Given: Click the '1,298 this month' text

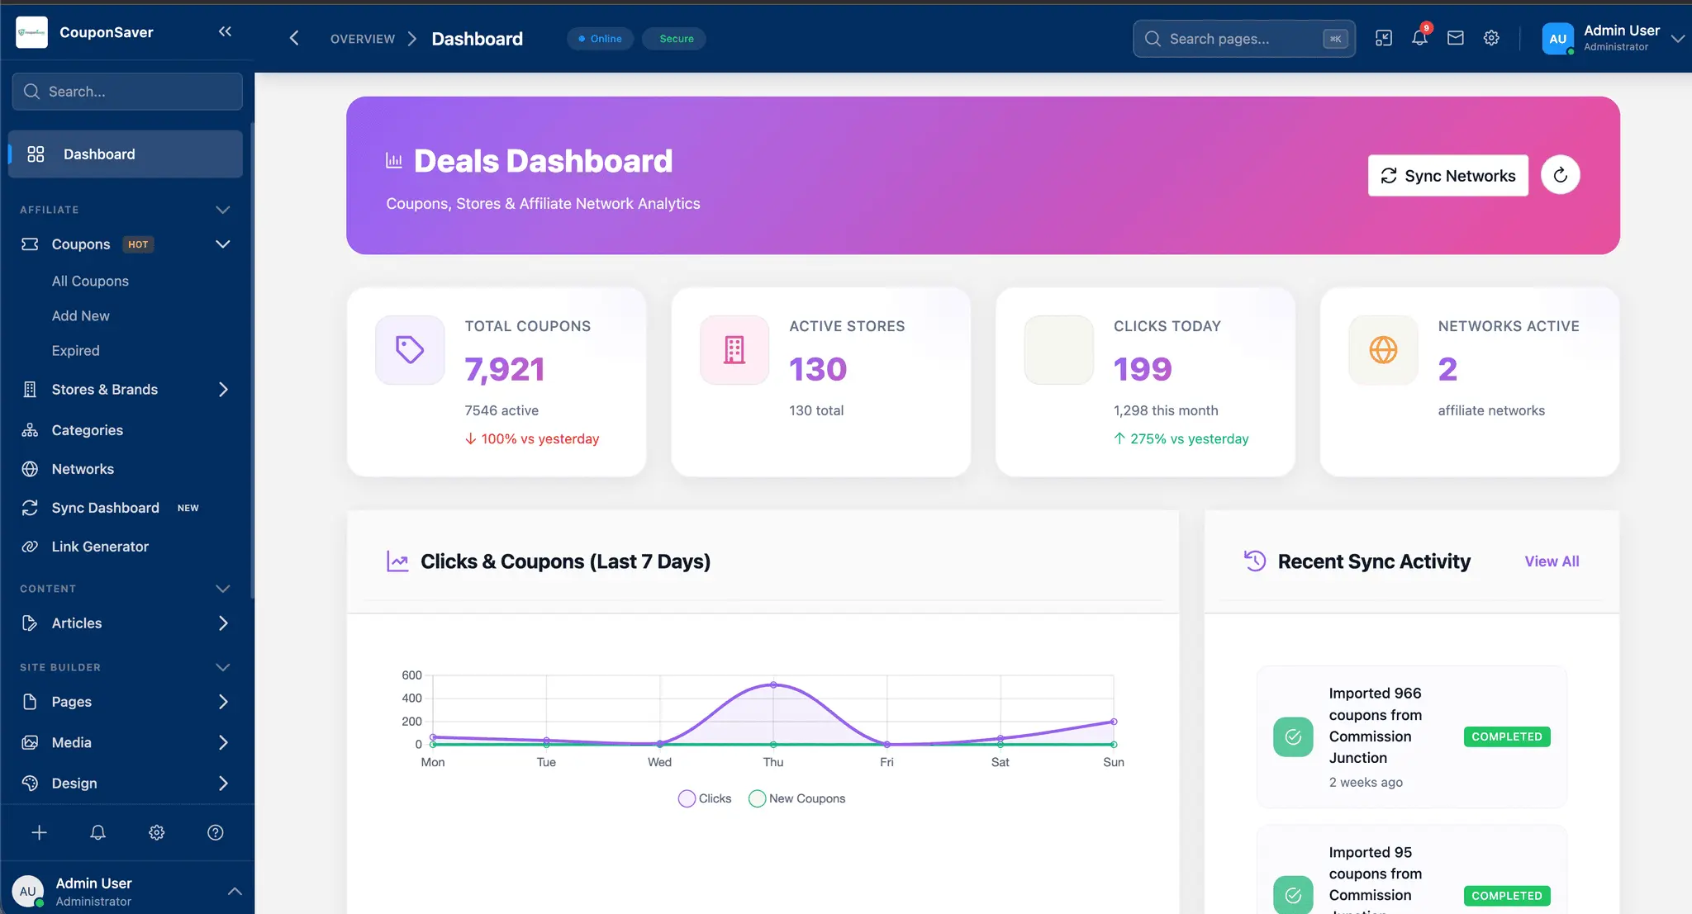Looking at the screenshot, I should click(x=1166, y=410).
